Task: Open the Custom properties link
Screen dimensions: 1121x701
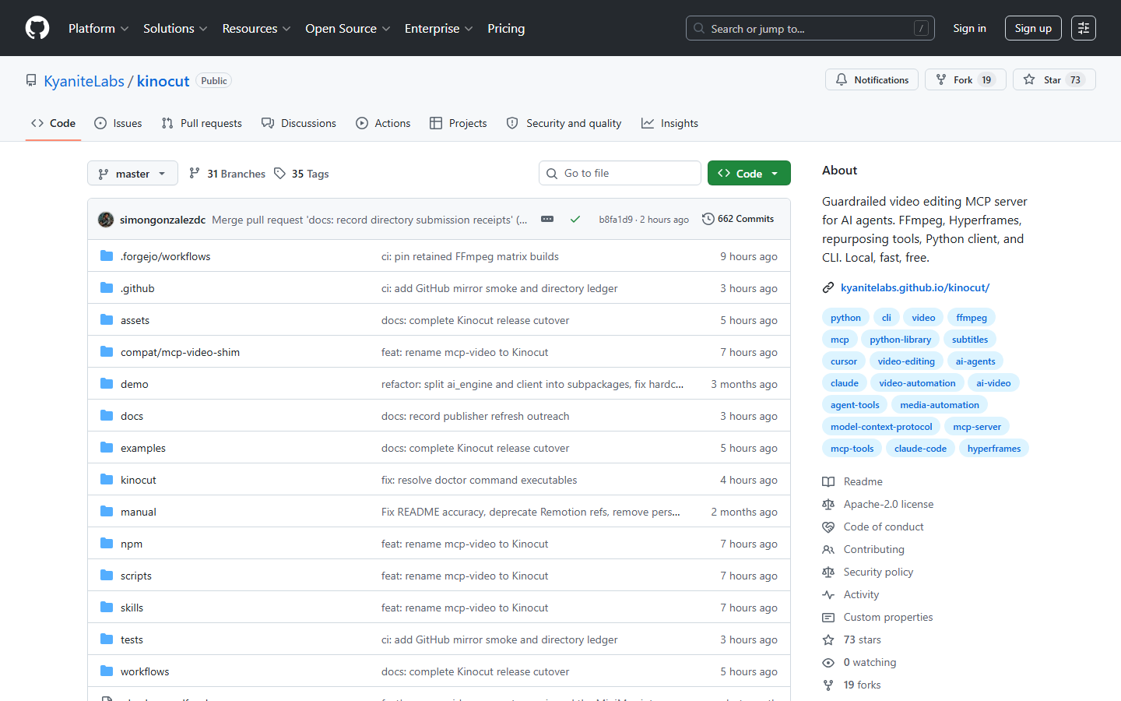Action: [x=888, y=617]
